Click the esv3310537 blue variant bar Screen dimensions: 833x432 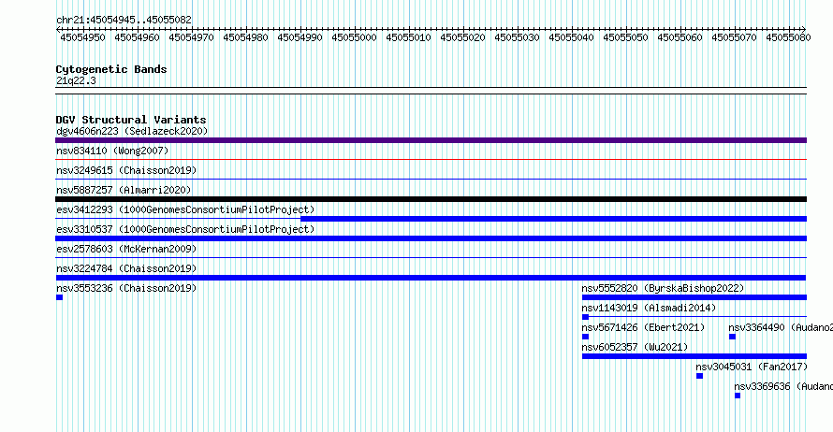tap(431, 238)
